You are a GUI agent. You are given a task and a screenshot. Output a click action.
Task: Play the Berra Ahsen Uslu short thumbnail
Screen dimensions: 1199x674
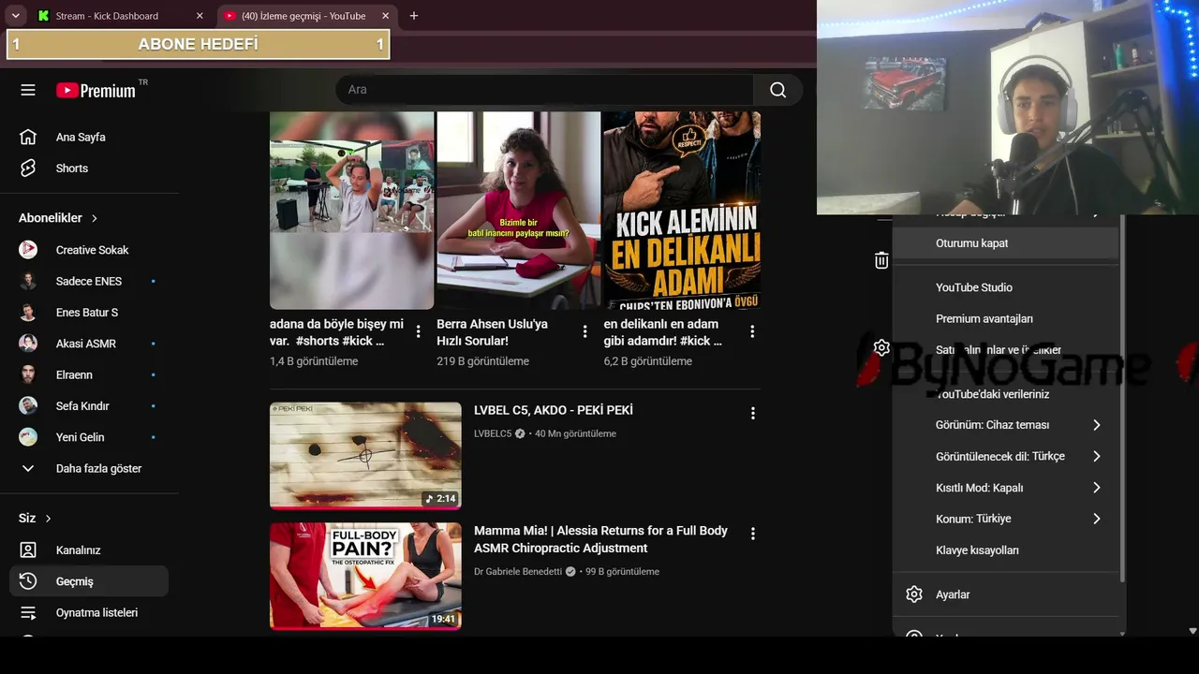click(518, 211)
